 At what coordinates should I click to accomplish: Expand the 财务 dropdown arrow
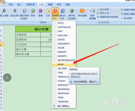[x=33, y=19]
